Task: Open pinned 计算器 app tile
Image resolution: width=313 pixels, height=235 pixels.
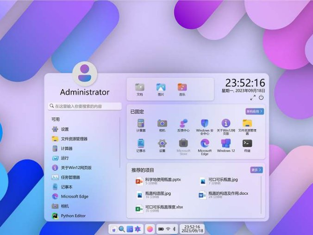Action: click(141, 125)
